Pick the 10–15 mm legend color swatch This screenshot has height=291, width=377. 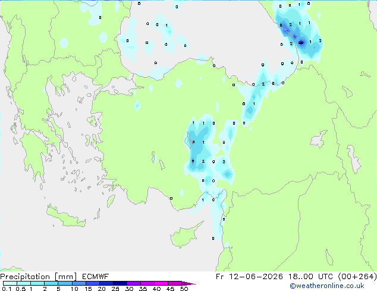pos(78,283)
